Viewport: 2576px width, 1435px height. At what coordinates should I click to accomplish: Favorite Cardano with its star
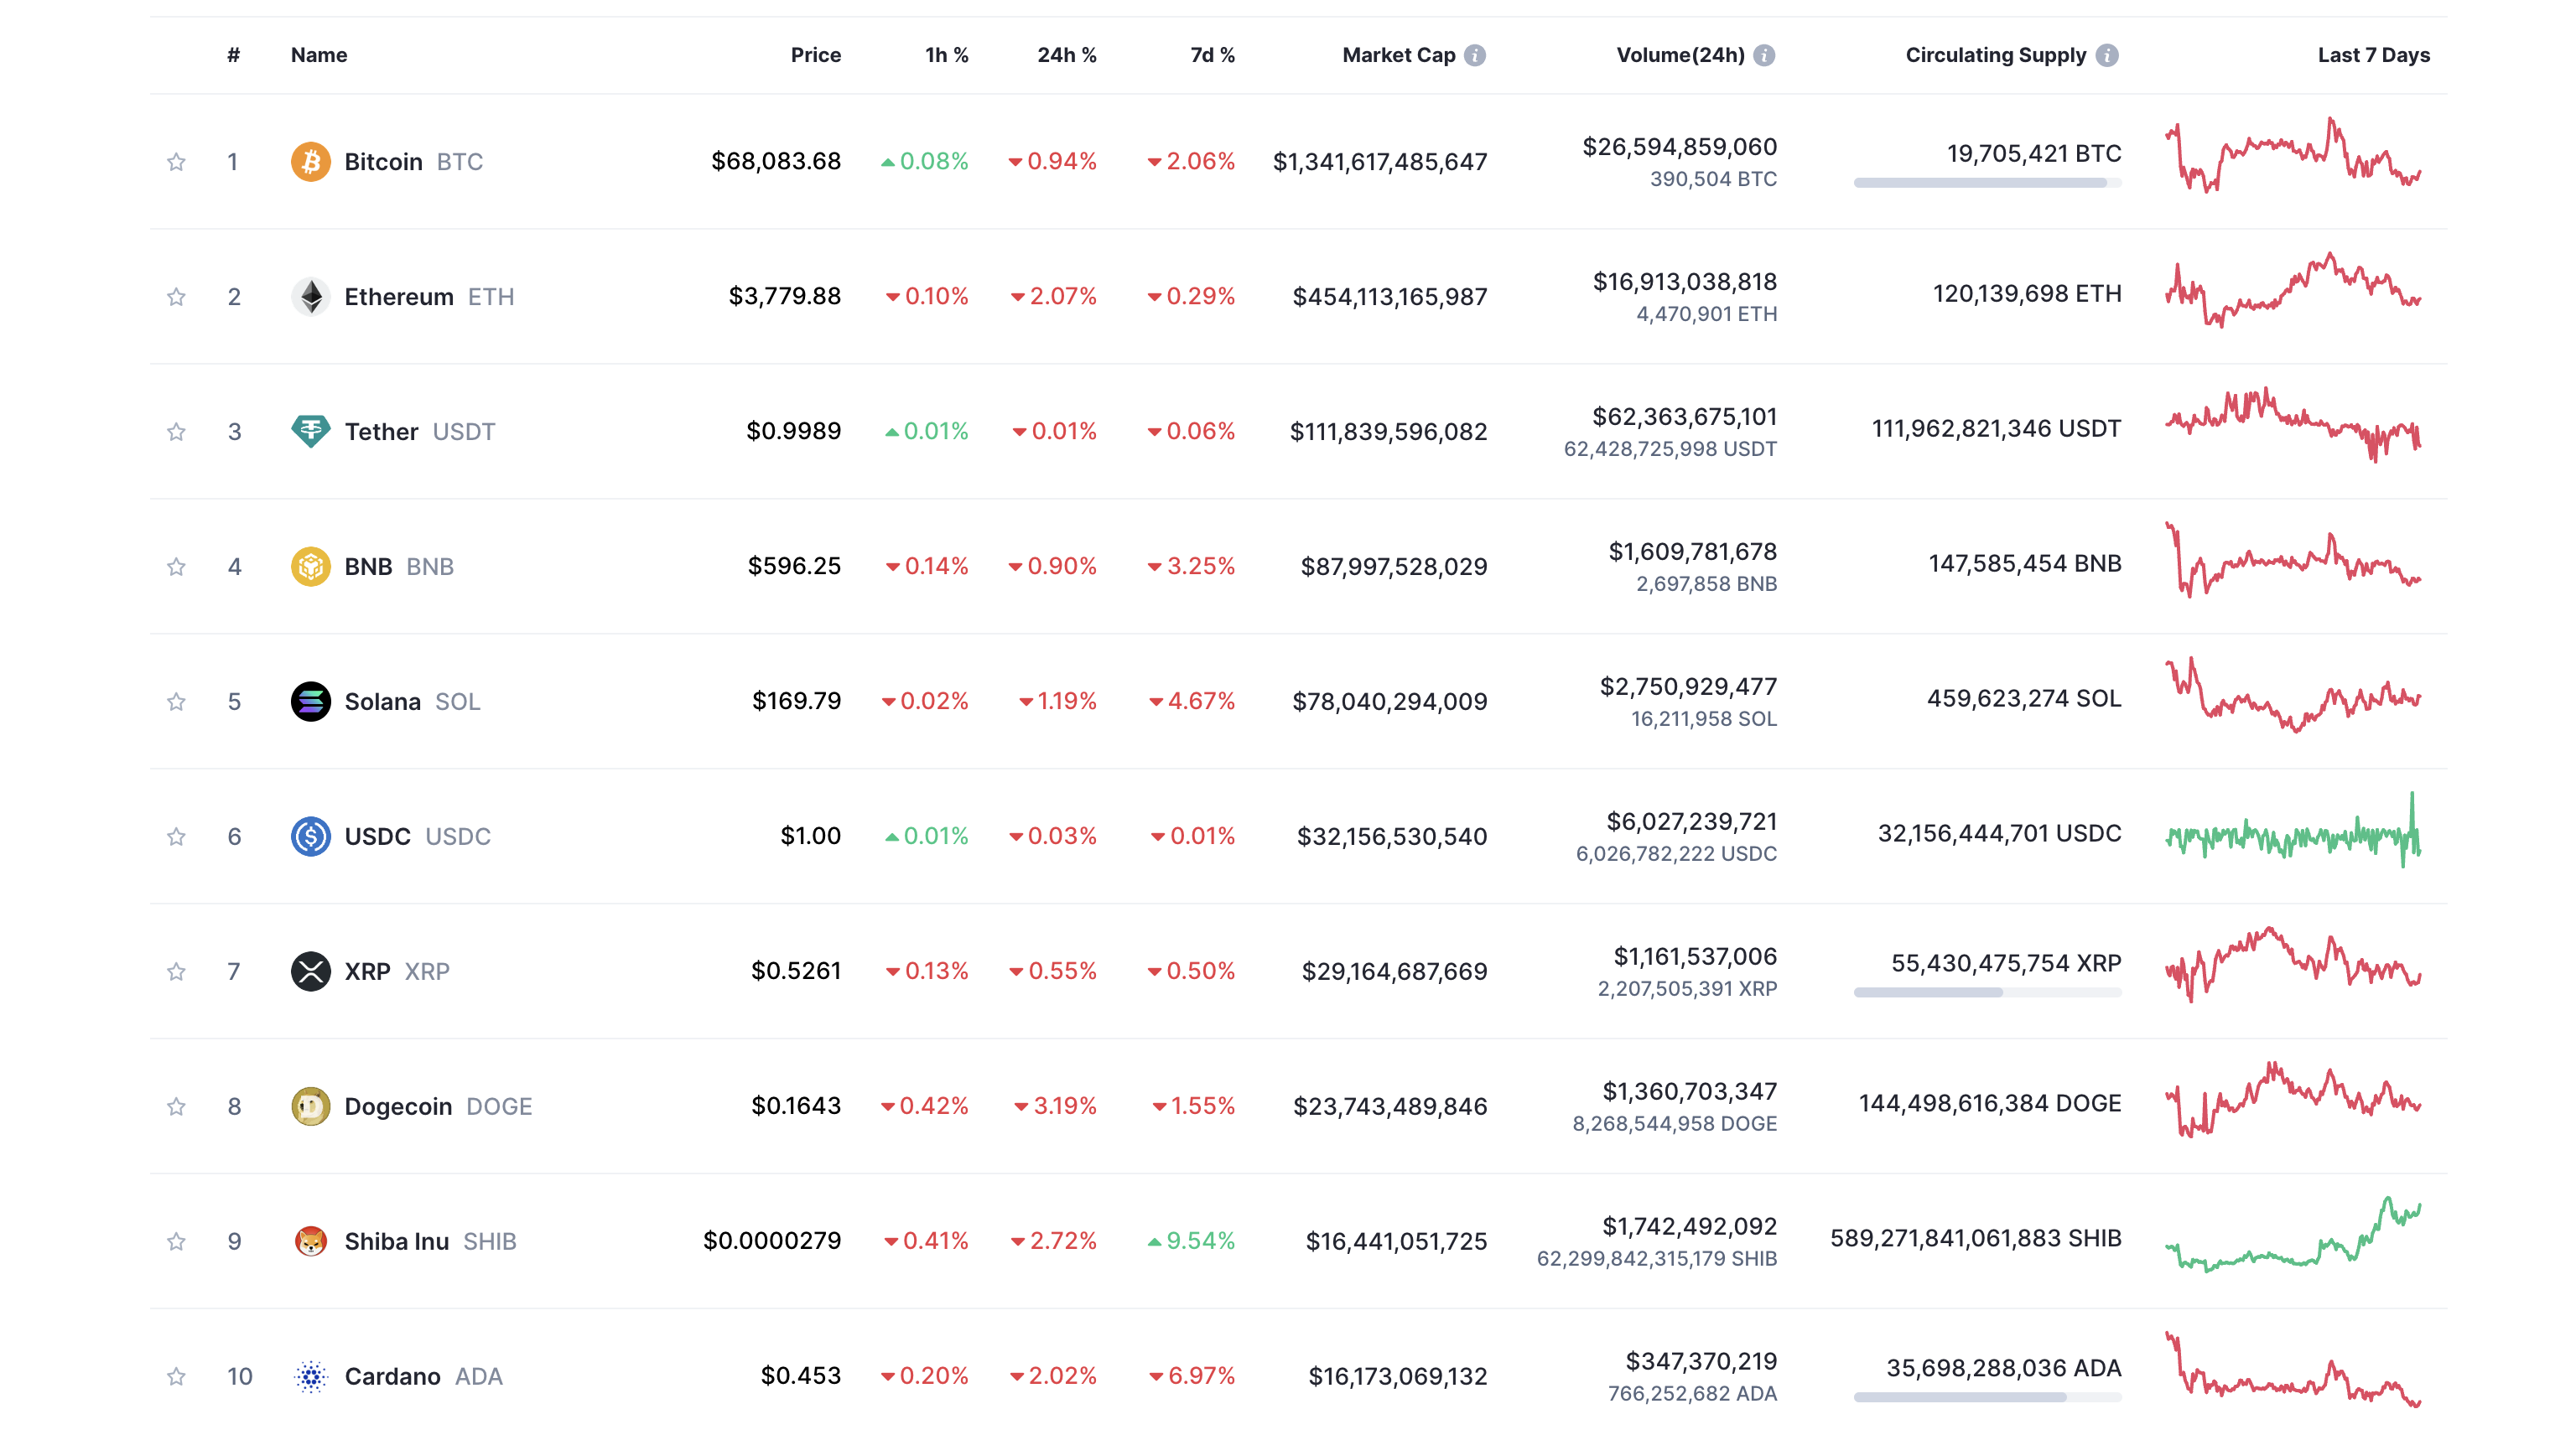tap(176, 1375)
